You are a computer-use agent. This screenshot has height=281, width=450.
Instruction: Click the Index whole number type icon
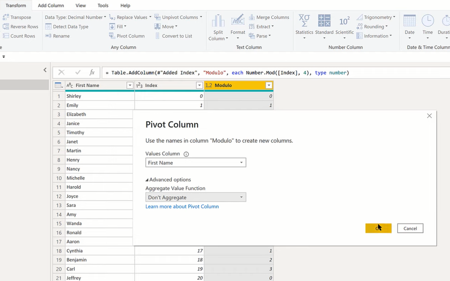pyautogui.click(x=139, y=85)
